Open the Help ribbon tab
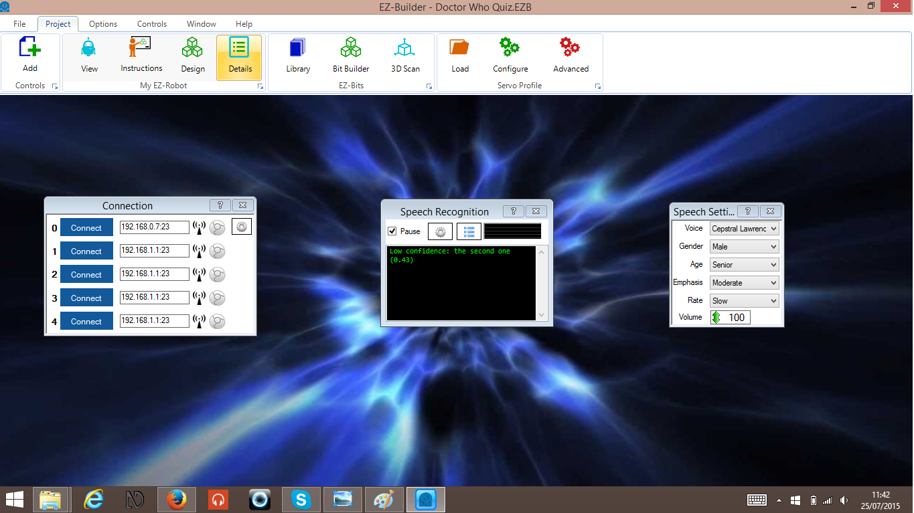The height and width of the screenshot is (513, 914). click(x=244, y=24)
